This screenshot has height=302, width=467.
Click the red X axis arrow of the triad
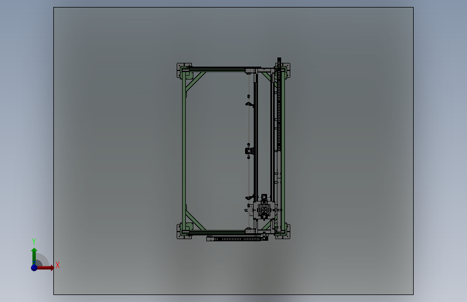46,268
